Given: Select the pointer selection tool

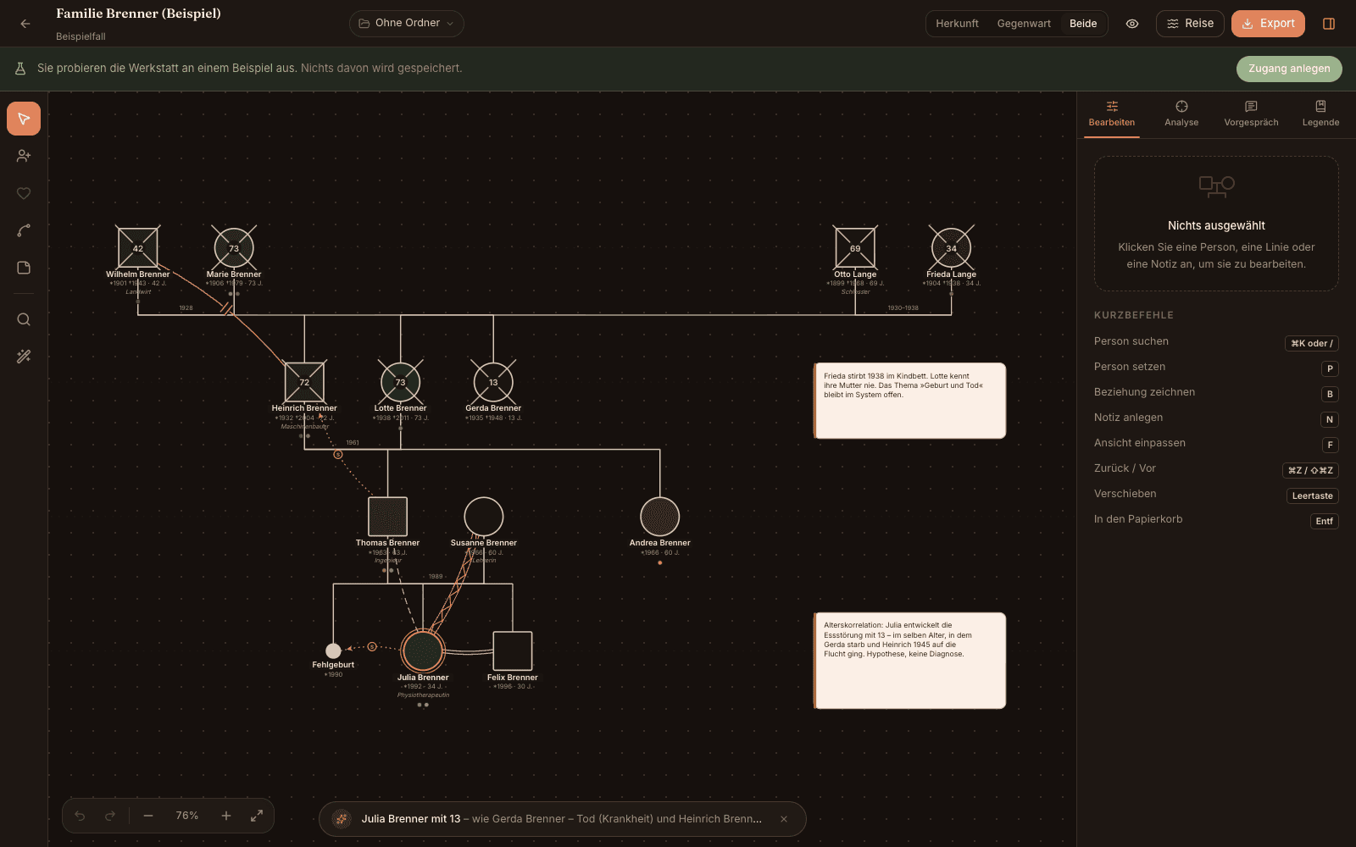Looking at the screenshot, I should [24, 119].
